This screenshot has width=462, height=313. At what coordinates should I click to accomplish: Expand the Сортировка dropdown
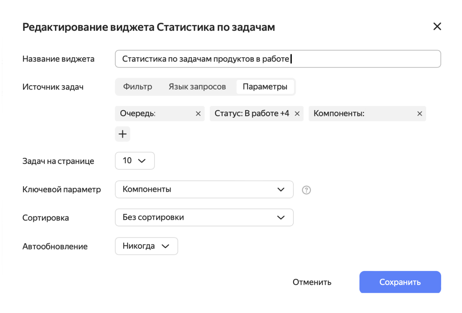click(x=204, y=217)
